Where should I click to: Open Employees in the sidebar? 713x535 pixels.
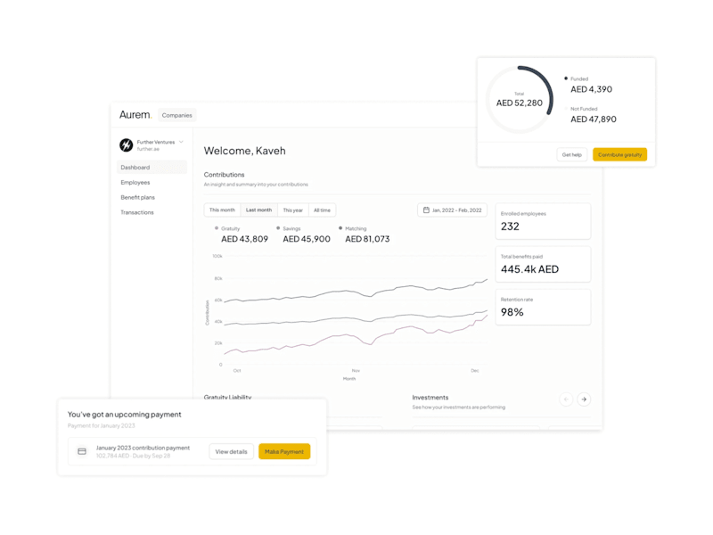tap(135, 182)
